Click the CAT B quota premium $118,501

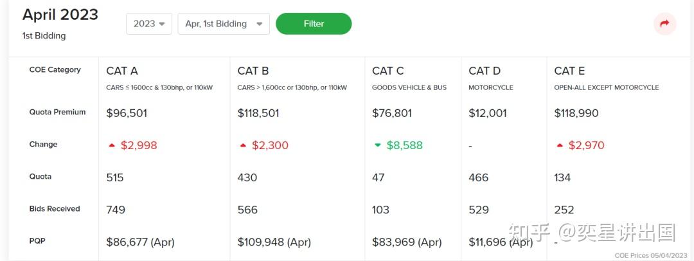(x=258, y=113)
